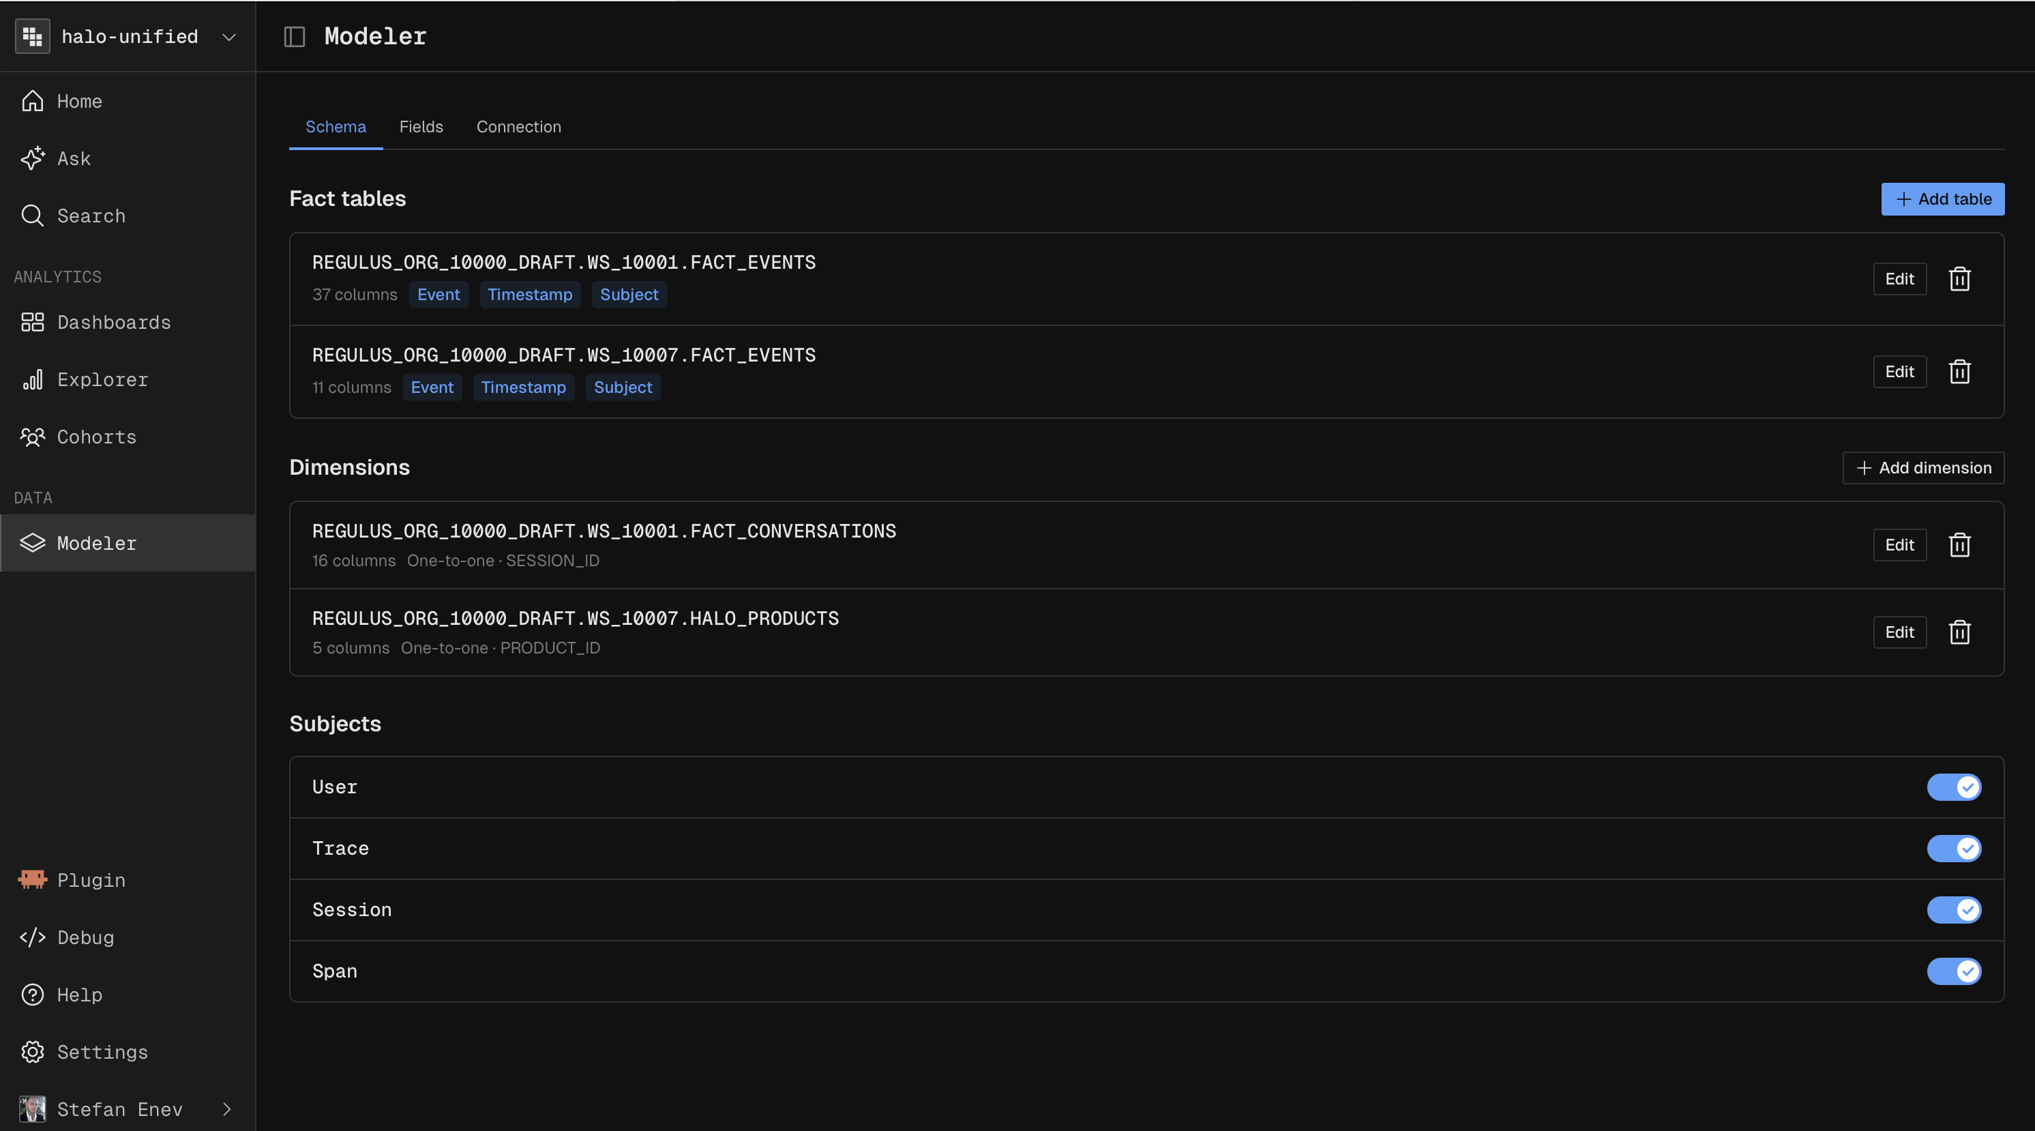
Task: Toggle the Session subject switch
Action: click(1954, 910)
